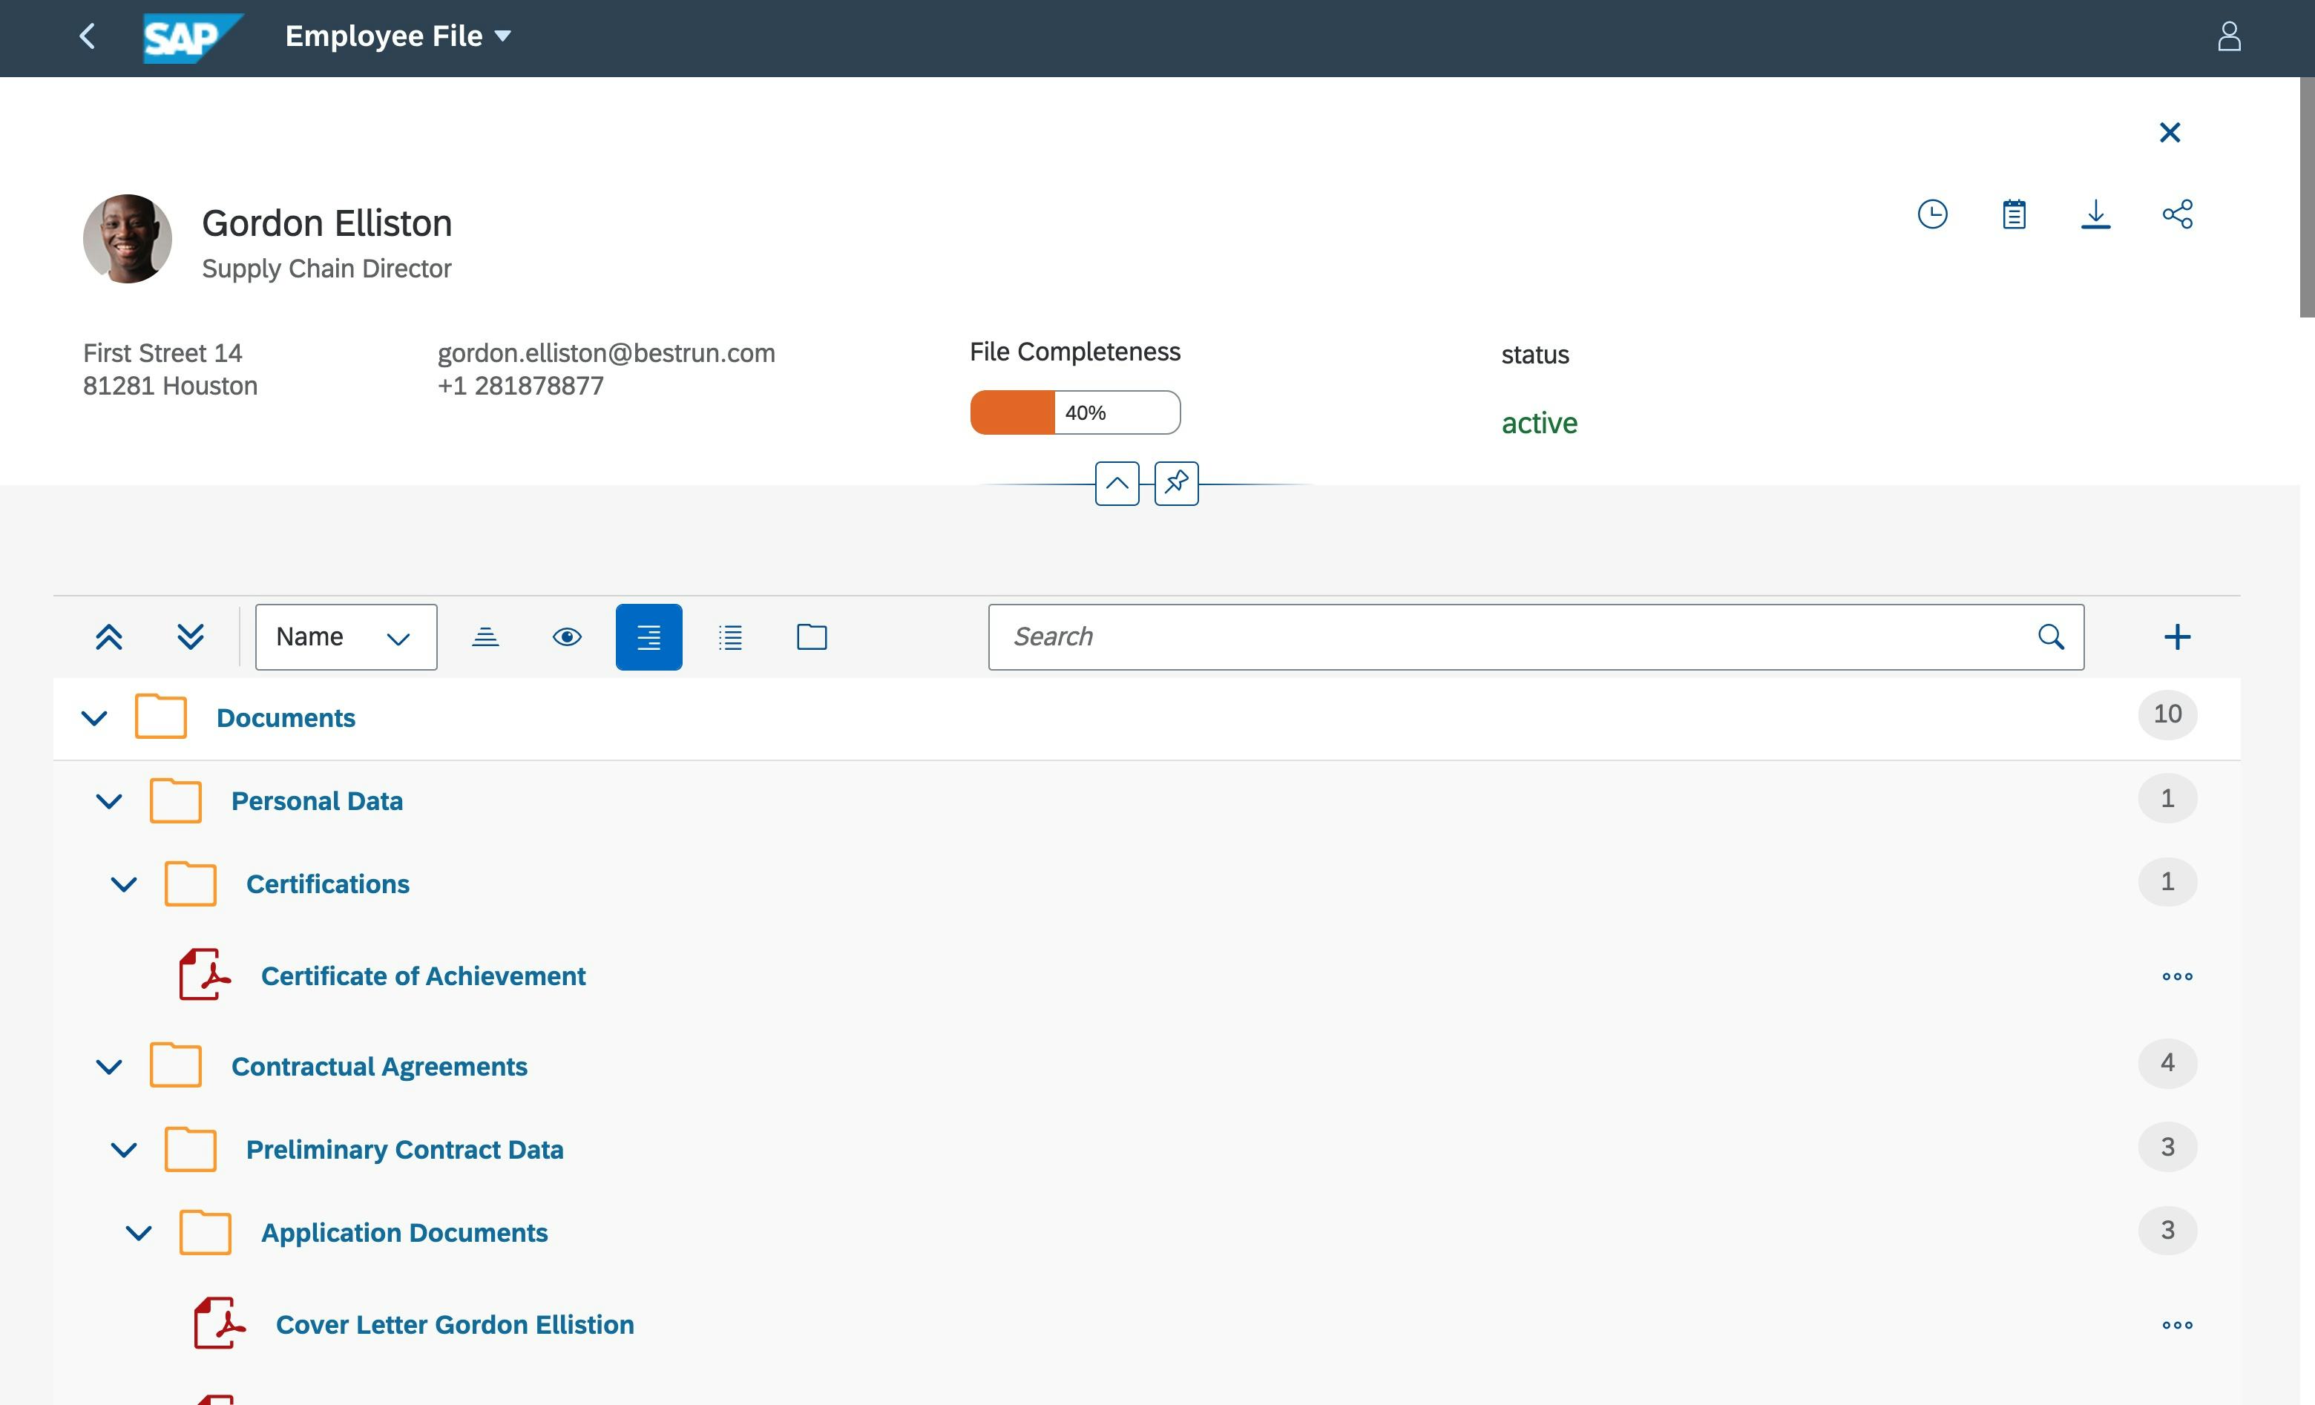This screenshot has width=2315, height=1405.
Task: Expand all folders with double chevron down icon
Action: point(191,636)
